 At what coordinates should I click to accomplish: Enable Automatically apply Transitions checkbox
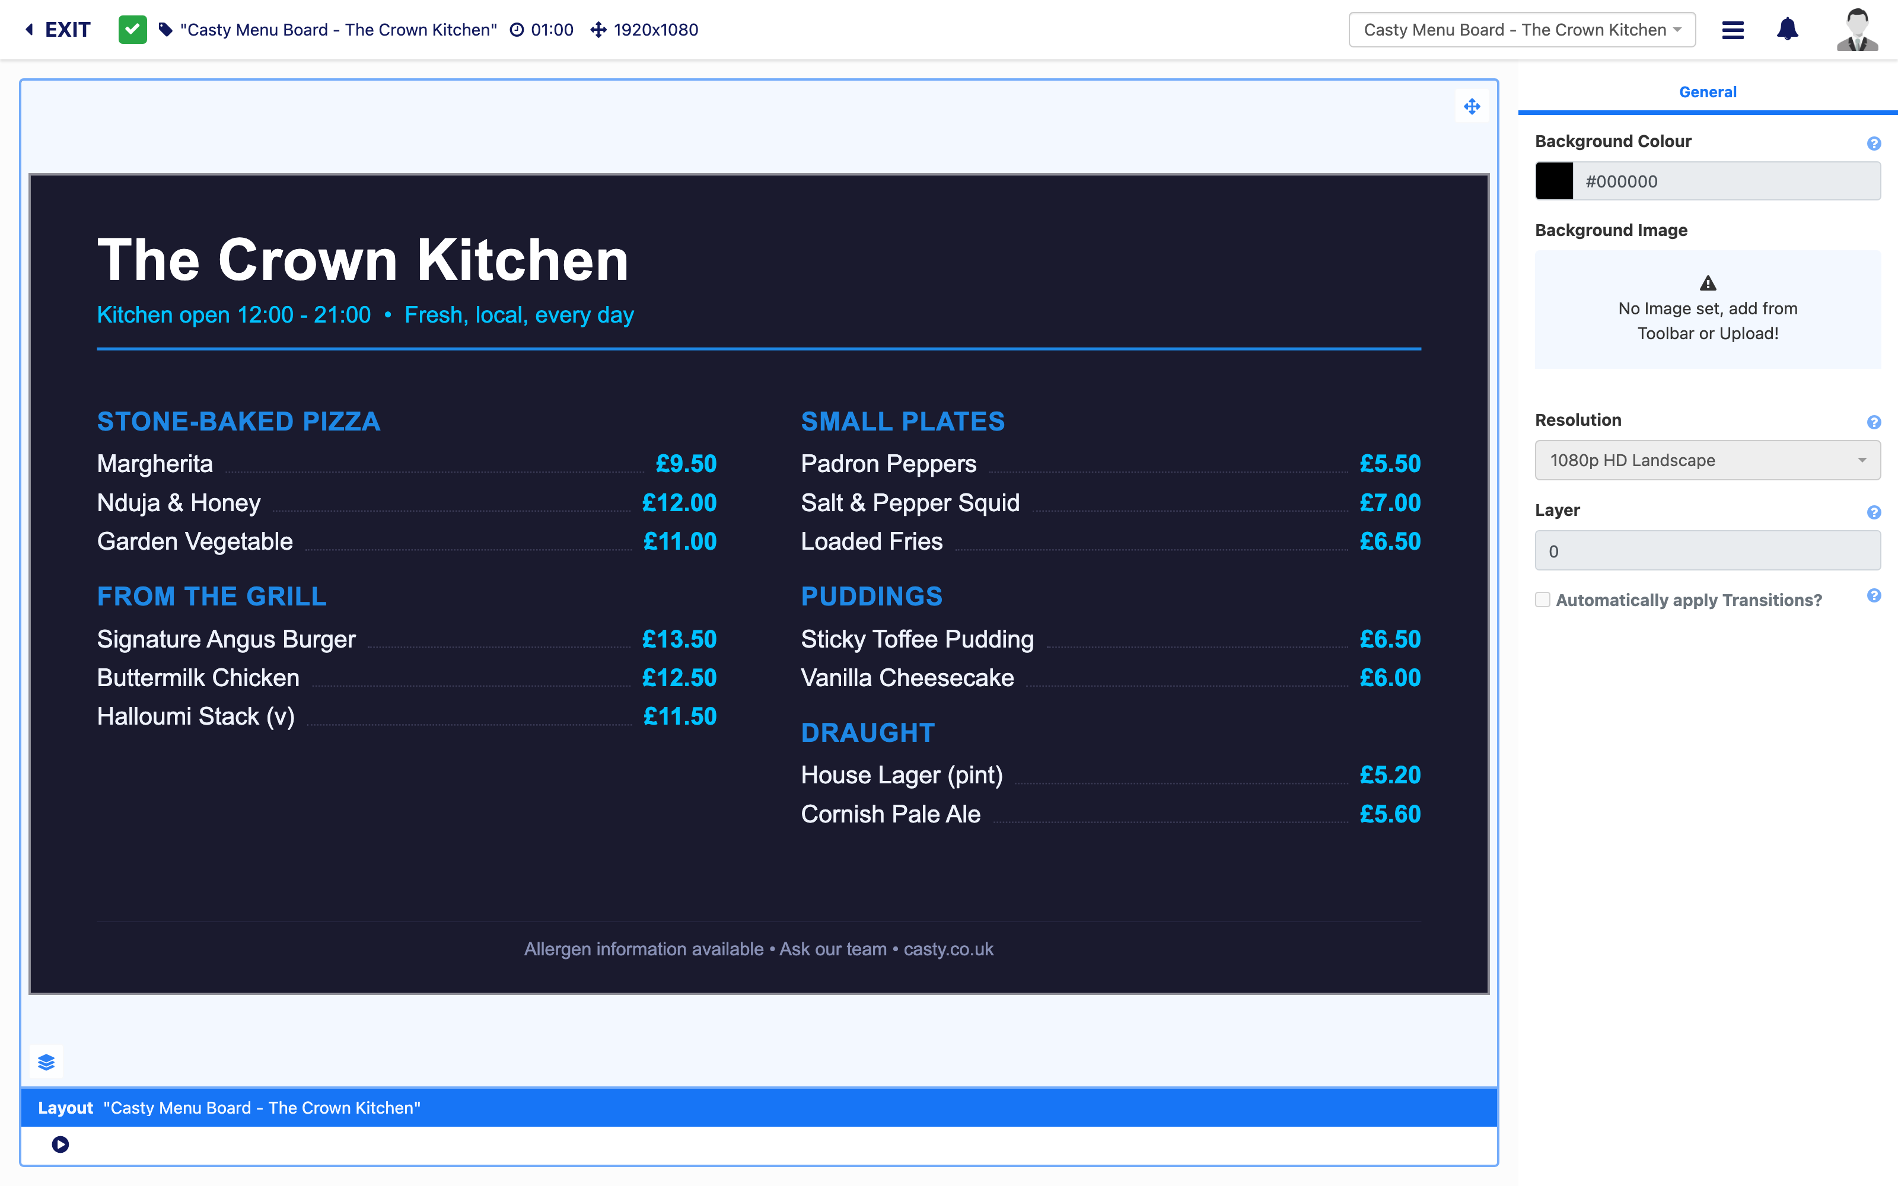click(x=1543, y=600)
